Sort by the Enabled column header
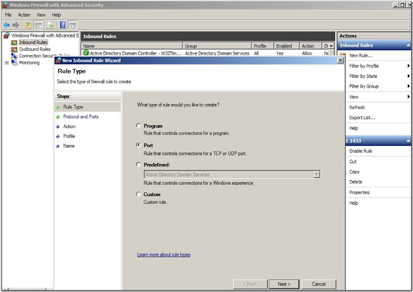This screenshot has width=413, height=292. pos(287,46)
